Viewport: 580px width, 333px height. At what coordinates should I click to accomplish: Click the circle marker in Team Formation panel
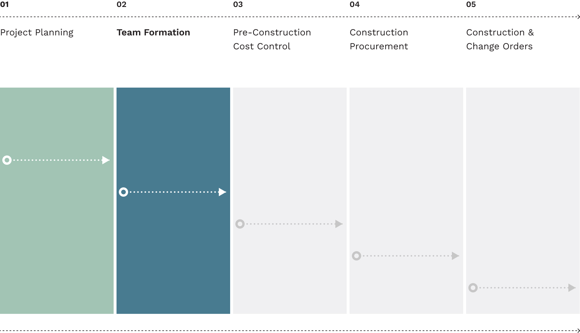point(123,192)
